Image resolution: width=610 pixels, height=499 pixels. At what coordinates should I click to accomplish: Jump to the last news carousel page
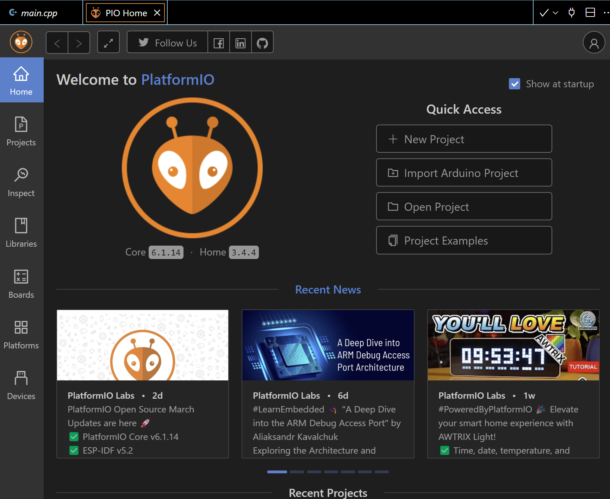coord(382,472)
